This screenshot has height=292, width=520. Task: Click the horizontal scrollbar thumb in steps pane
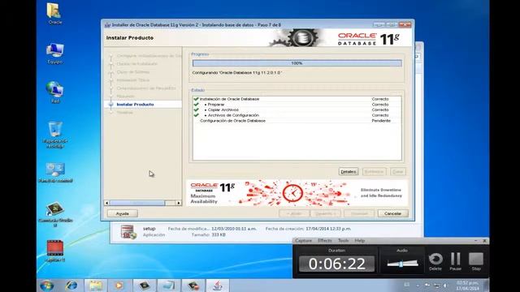click(137, 203)
